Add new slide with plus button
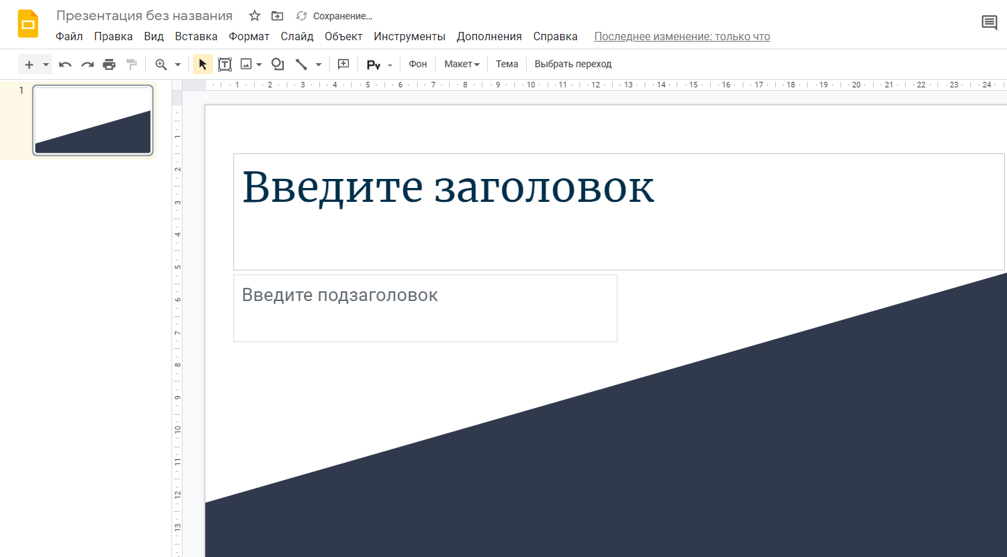The height and width of the screenshot is (557, 1007). pyautogui.click(x=29, y=65)
